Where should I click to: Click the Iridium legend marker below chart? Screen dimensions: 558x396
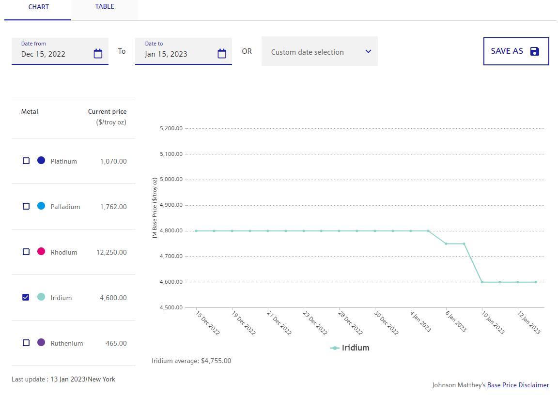pos(335,348)
